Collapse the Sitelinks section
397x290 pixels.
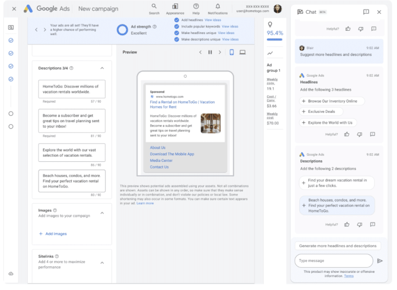102,263
